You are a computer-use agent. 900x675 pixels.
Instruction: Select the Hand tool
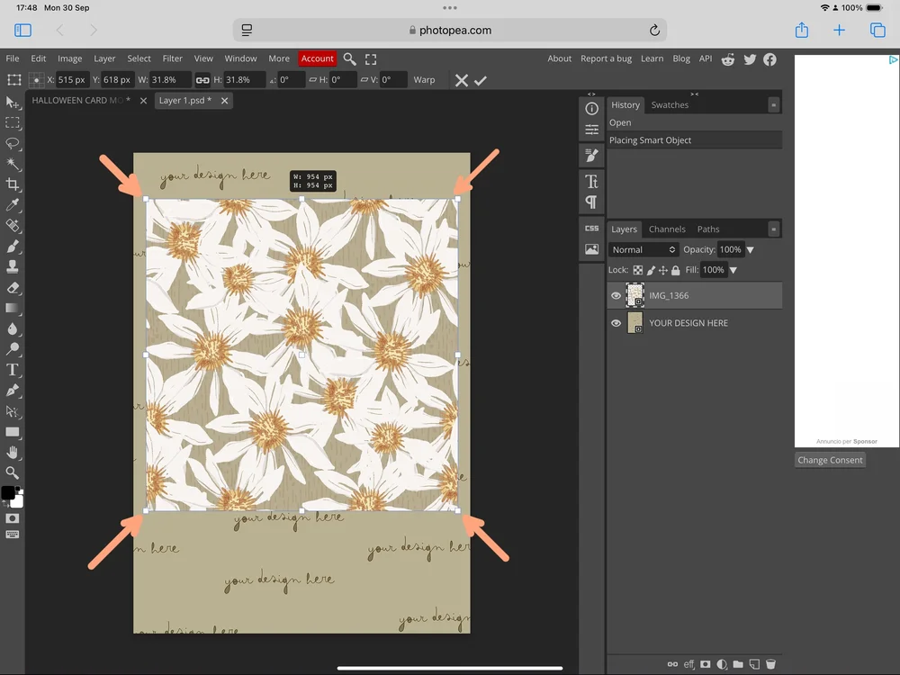tap(13, 452)
